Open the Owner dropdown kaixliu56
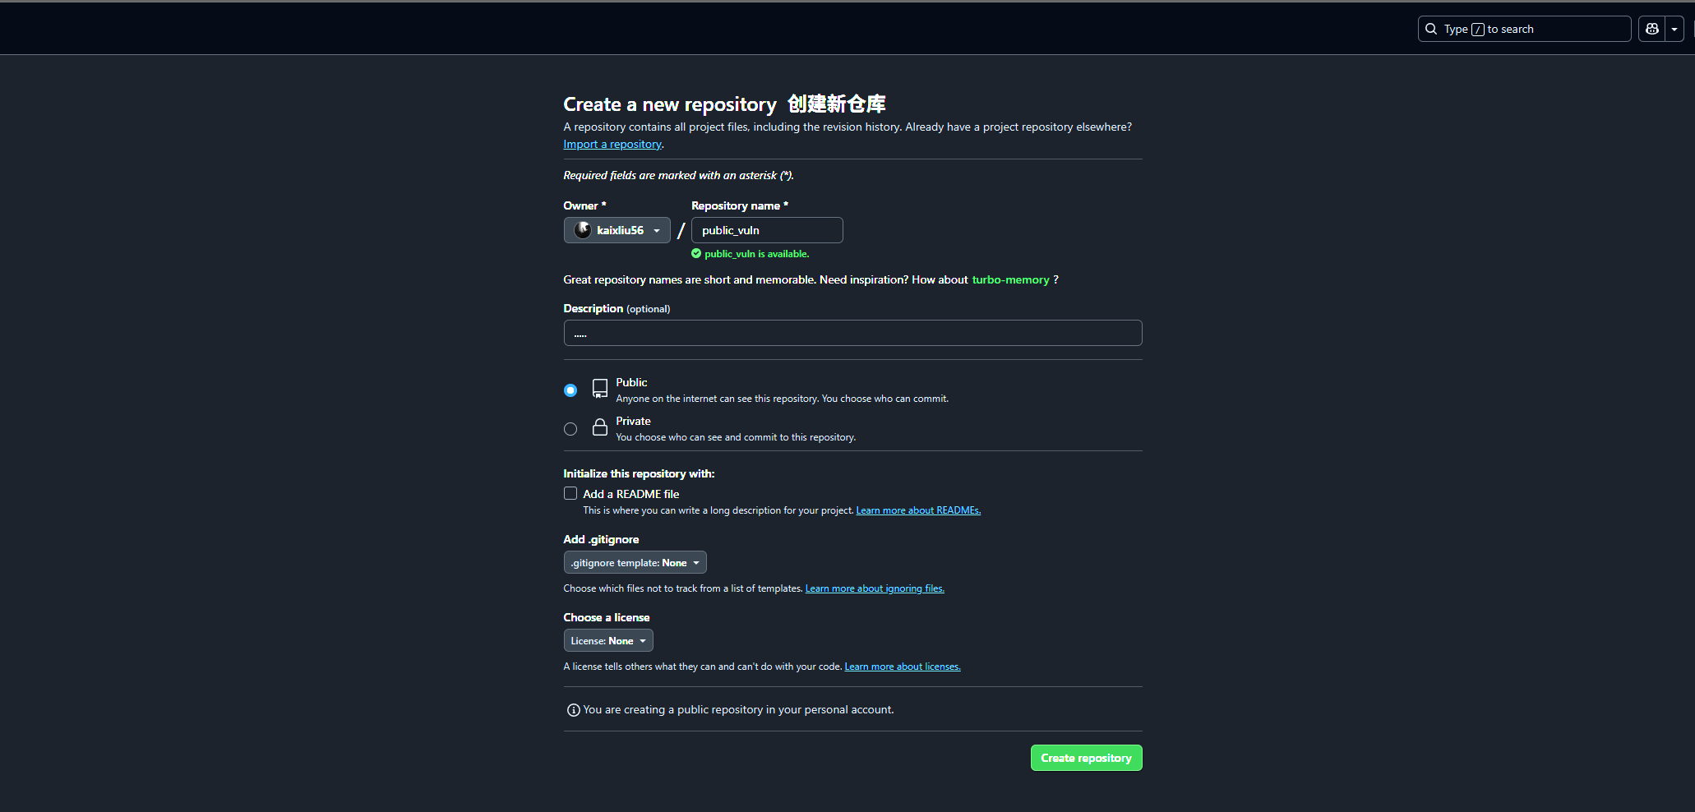 [617, 230]
